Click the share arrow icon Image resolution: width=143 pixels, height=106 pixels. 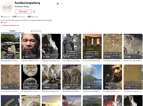[58, 4]
